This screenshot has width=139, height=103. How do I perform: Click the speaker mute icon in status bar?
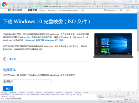(128, 101)
